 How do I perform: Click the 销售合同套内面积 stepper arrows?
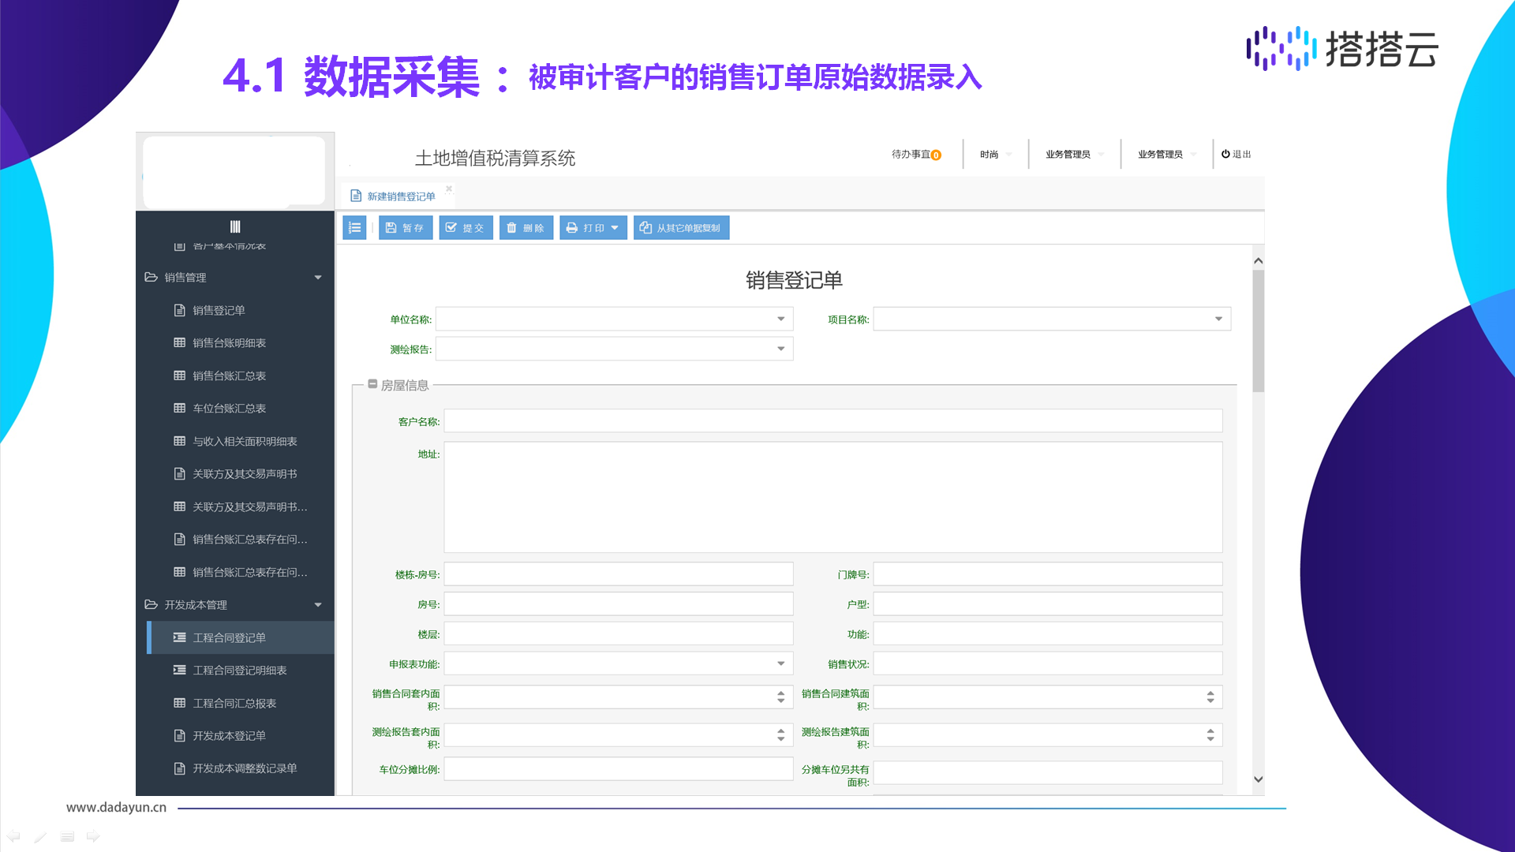[780, 697]
